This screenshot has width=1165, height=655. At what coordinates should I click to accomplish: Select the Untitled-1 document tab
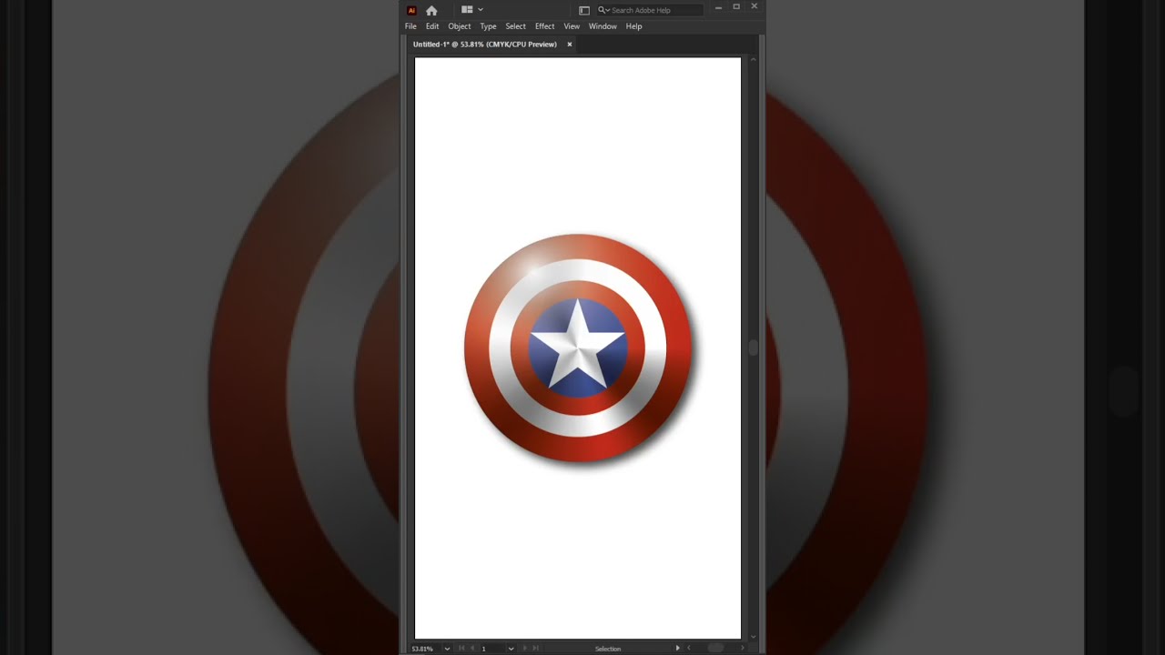(485, 45)
